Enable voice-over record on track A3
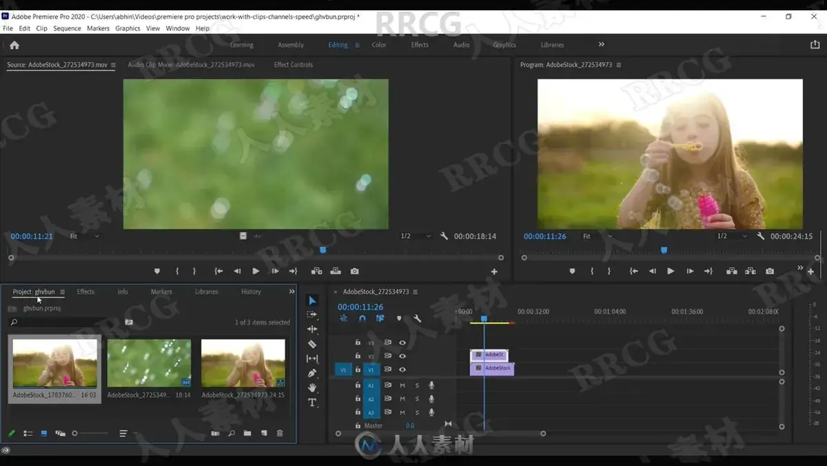The width and height of the screenshot is (827, 466). coord(431,412)
